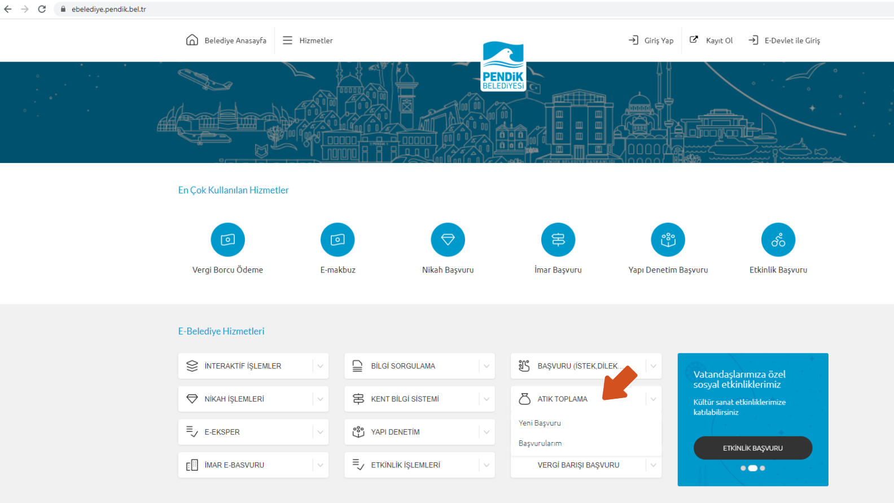Expand the İNTERAKTİF İŞLEMLER chevron
894x503 pixels.
point(320,366)
